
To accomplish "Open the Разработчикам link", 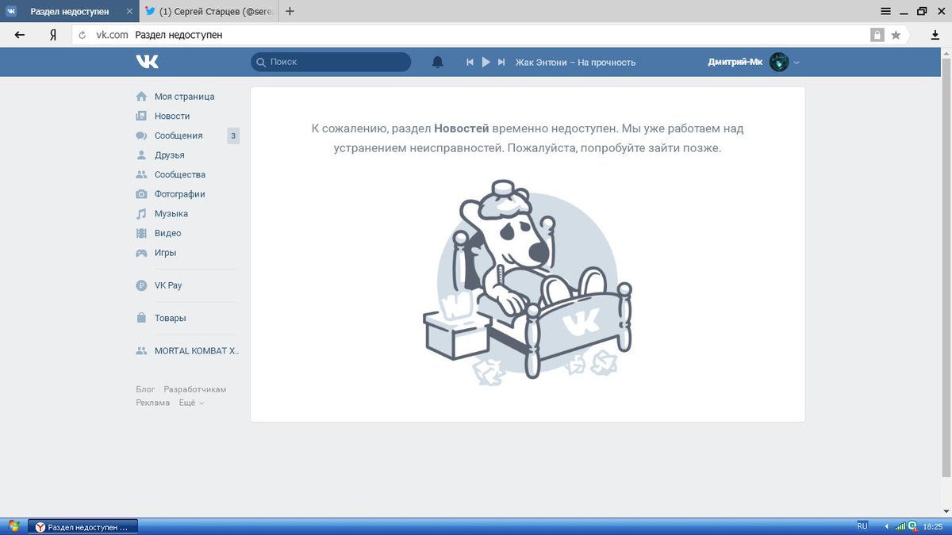I will click(194, 389).
